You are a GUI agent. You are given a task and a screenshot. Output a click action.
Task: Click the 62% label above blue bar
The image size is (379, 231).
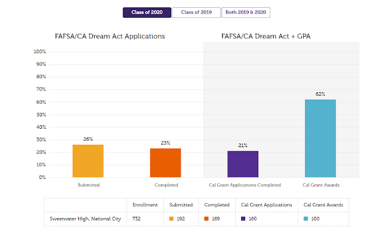click(320, 94)
